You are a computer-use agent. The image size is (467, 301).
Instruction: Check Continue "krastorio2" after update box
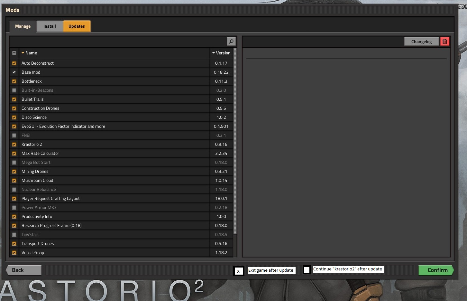pyautogui.click(x=307, y=270)
